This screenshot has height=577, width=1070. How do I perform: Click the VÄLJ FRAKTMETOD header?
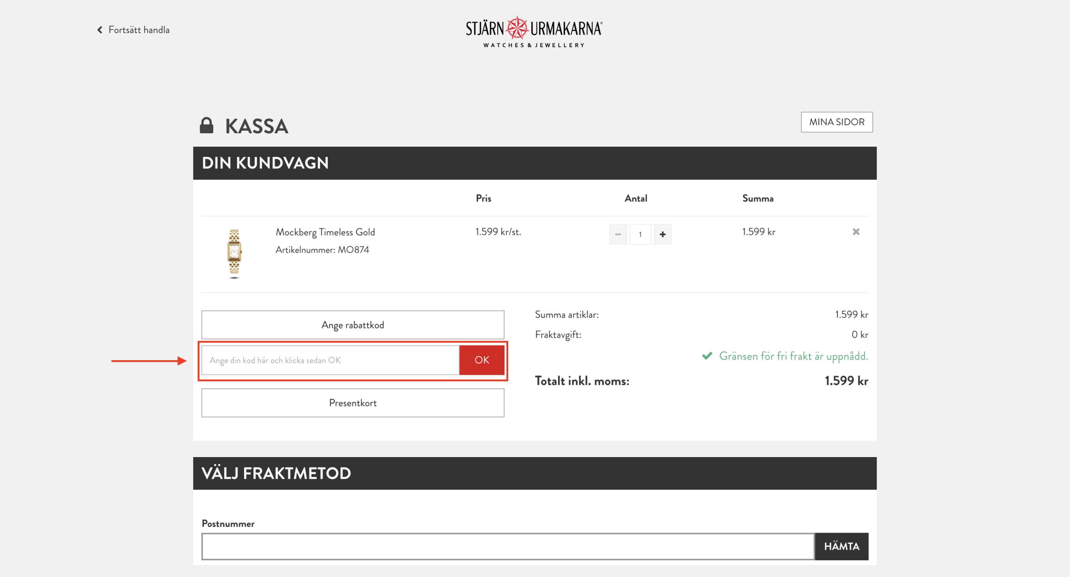point(276,473)
